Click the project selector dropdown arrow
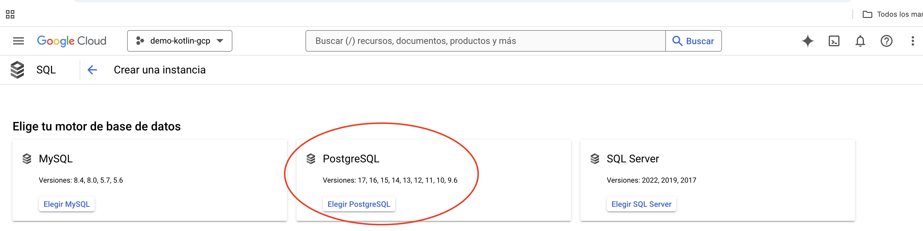The height and width of the screenshot is (231, 923). (220, 41)
